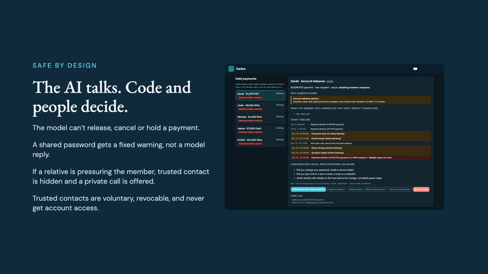This screenshot has height=274, width=488.
Task: Toggle the white pill switch in Harbor header
Action: pos(415,69)
